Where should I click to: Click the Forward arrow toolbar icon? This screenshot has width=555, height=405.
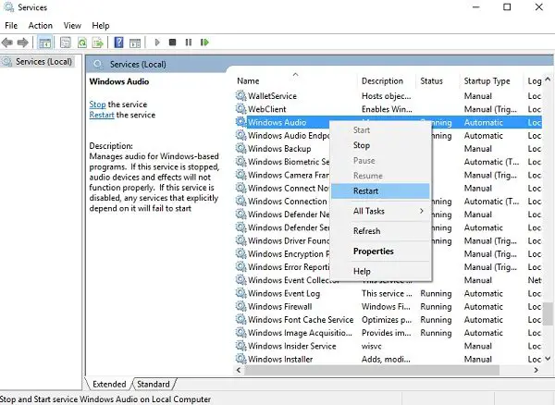click(x=22, y=43)
